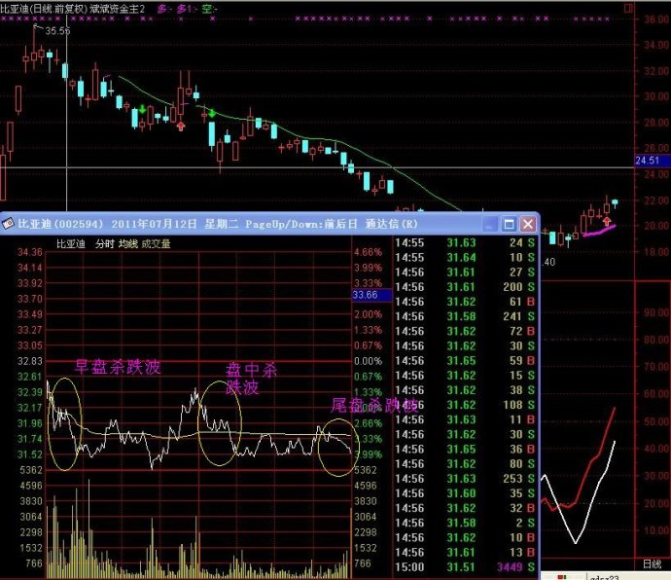Select the 分时 label in intraday header
671x580 pixels.
pyautogui.click(x=105, y=244)
